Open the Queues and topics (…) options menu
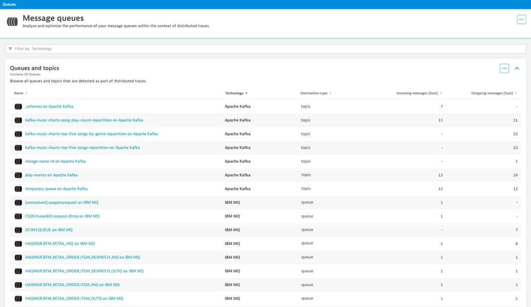 pyautogui.click(x=504, y=68)
